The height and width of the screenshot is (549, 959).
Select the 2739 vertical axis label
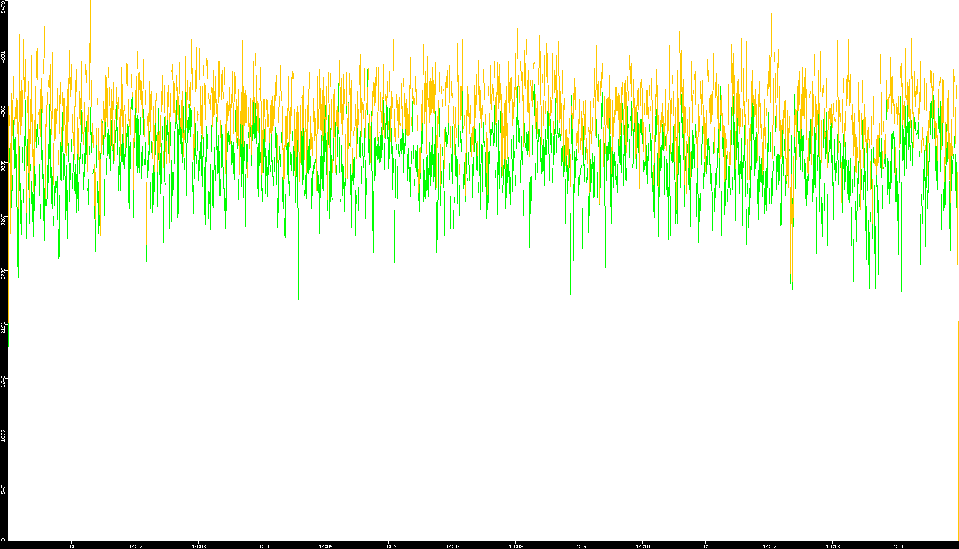[x=4, y=273]
